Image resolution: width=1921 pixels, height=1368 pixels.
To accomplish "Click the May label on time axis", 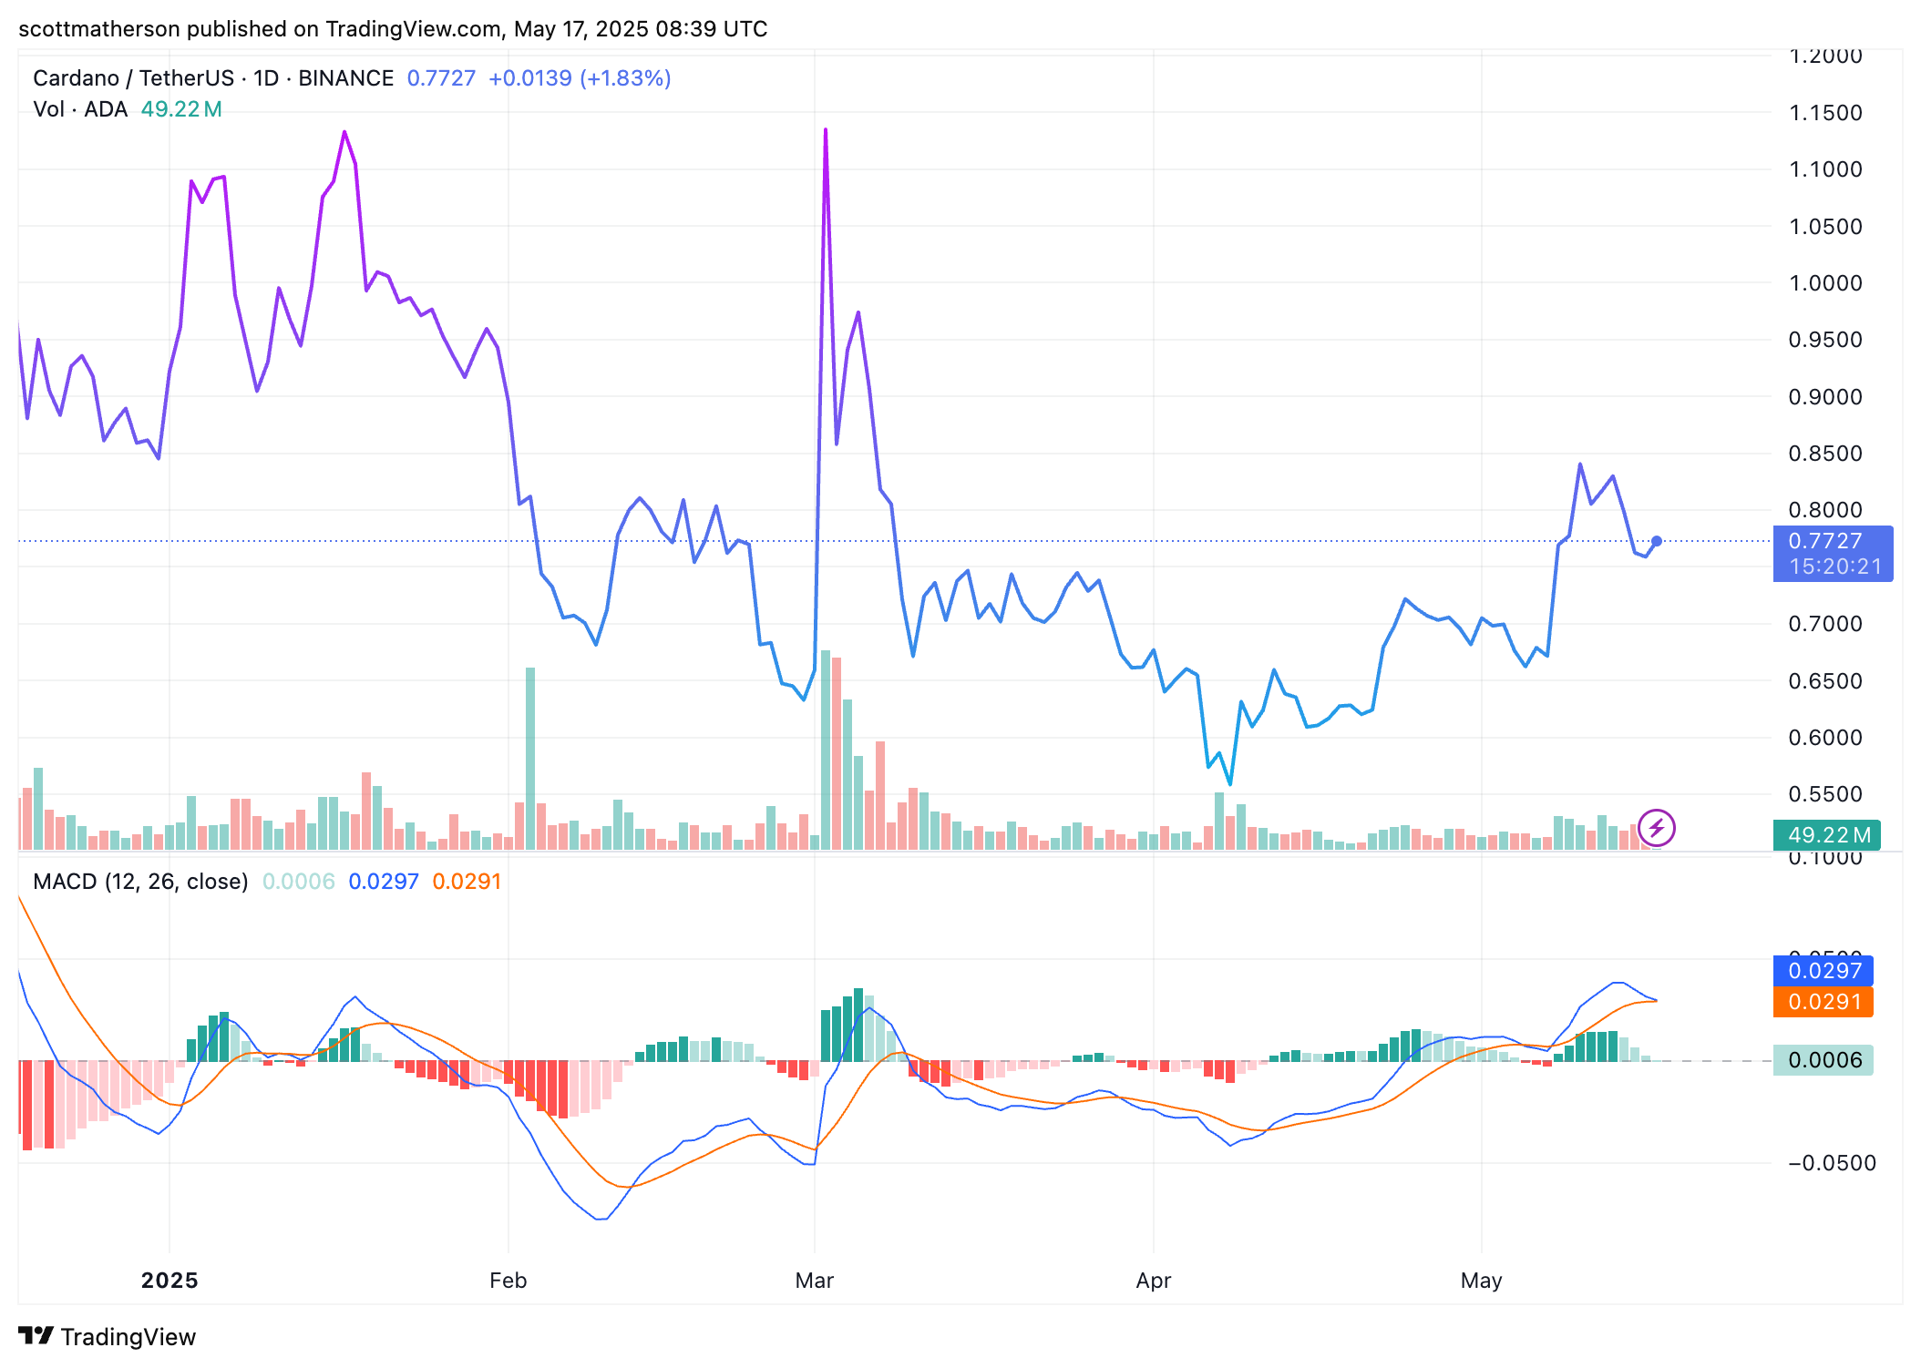I will pyautogui.click(x=1481, y=1281).
